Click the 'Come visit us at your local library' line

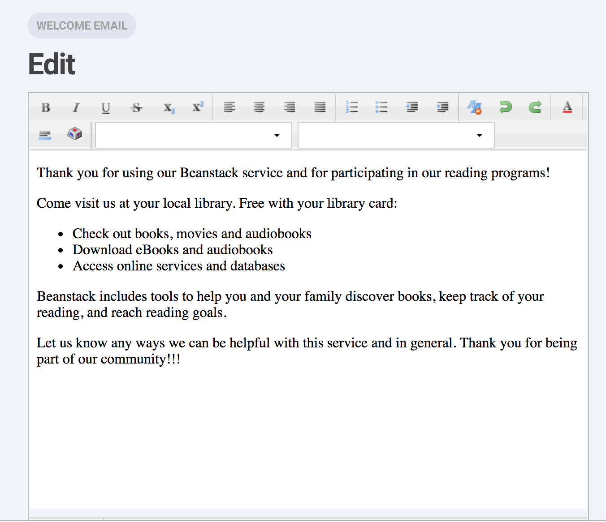coord(217,203)
